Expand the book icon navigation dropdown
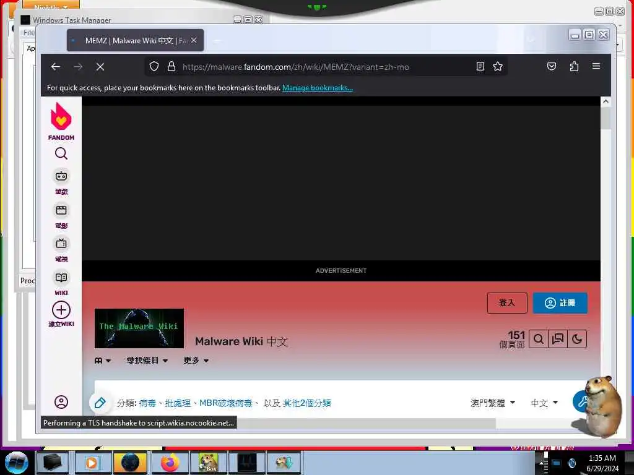Image resolution: width=634 pixels, height=475 pixels. tap(103, 361)
